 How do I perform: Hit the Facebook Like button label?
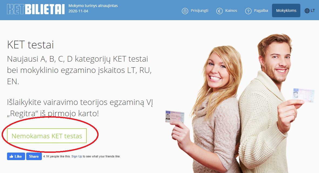click(18, 156)
